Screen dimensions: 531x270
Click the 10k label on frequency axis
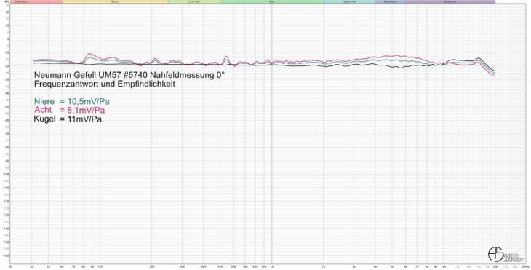coord(444,266)
